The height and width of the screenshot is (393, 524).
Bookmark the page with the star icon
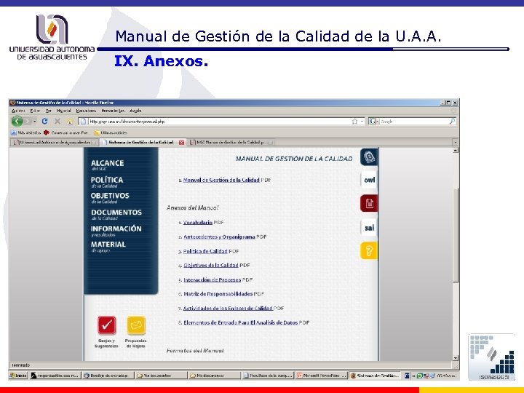tap(354, 122)
